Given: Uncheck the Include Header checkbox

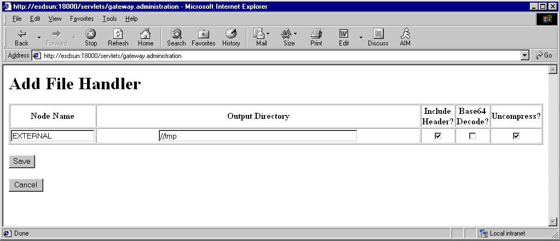Looking at the screenshot, I should tap(438, 136).
